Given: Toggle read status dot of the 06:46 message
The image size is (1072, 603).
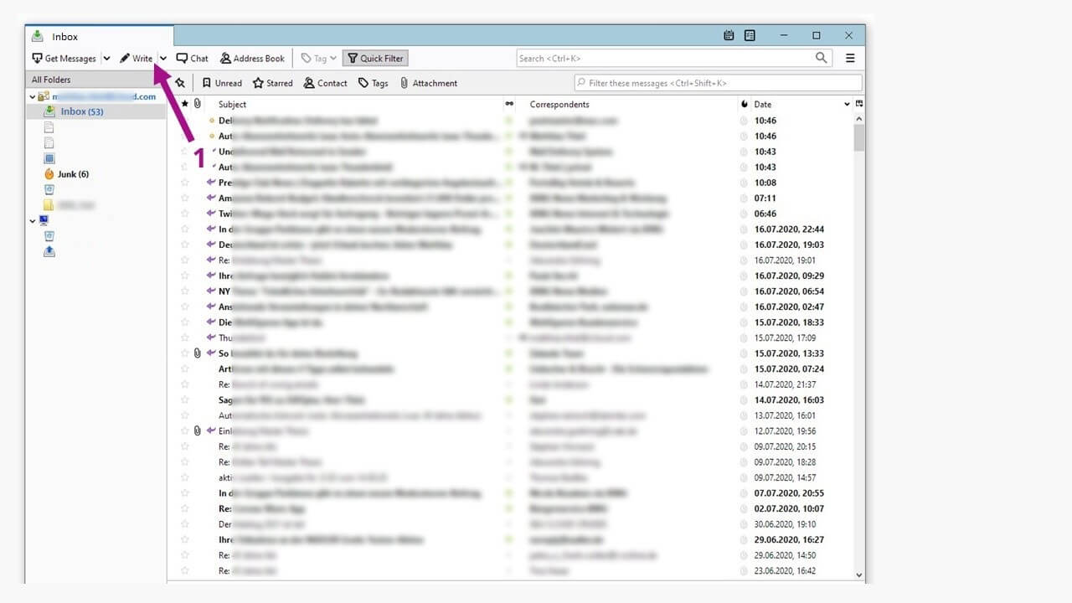Looking at the screenshot, I should point(508,214).
